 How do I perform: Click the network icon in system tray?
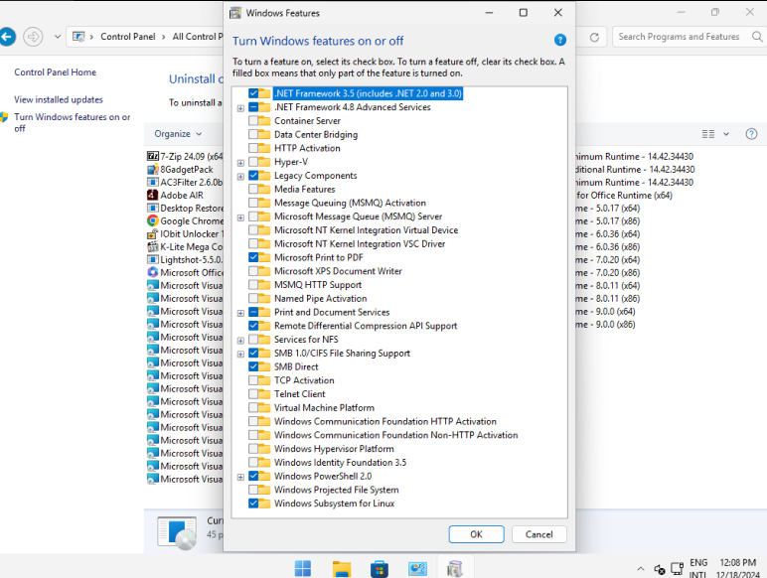(677, 569)
